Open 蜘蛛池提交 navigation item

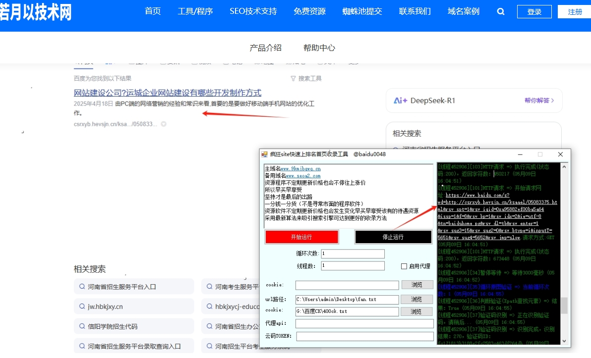(362, 11)
